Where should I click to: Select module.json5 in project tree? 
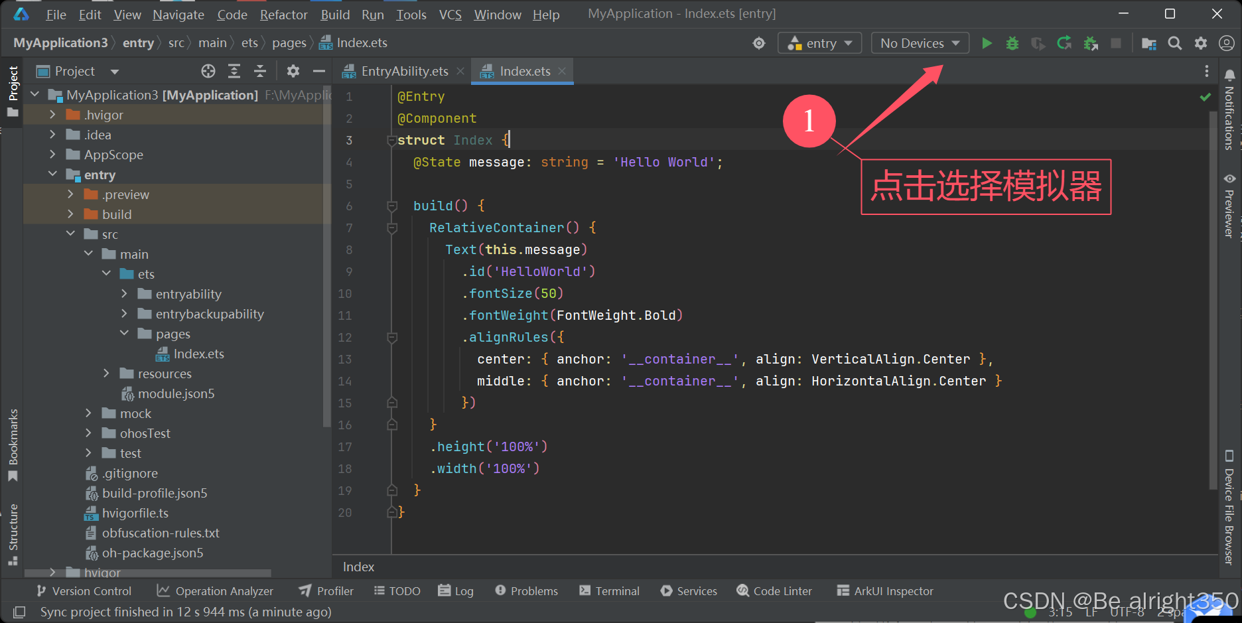click(176, 393)
